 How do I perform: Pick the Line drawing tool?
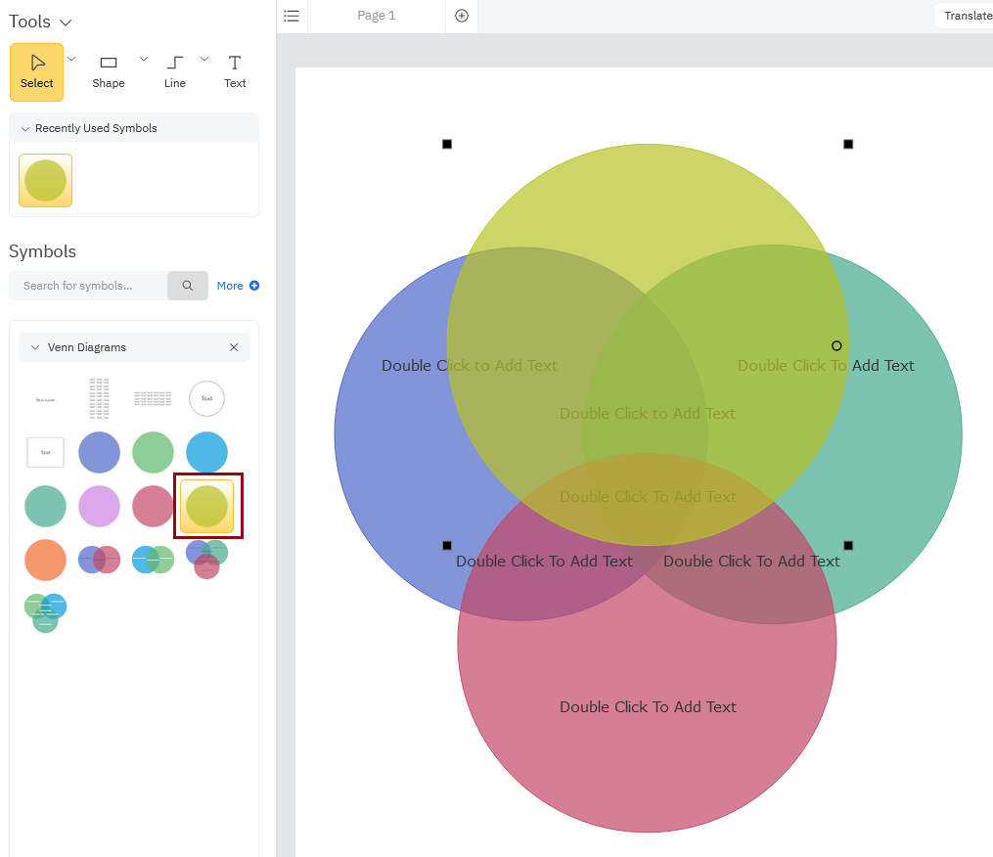(x=174, y=68)
